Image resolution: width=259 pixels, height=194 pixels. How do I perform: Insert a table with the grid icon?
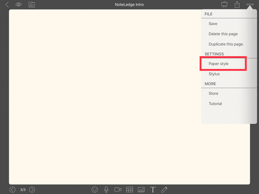pos(129,189)
